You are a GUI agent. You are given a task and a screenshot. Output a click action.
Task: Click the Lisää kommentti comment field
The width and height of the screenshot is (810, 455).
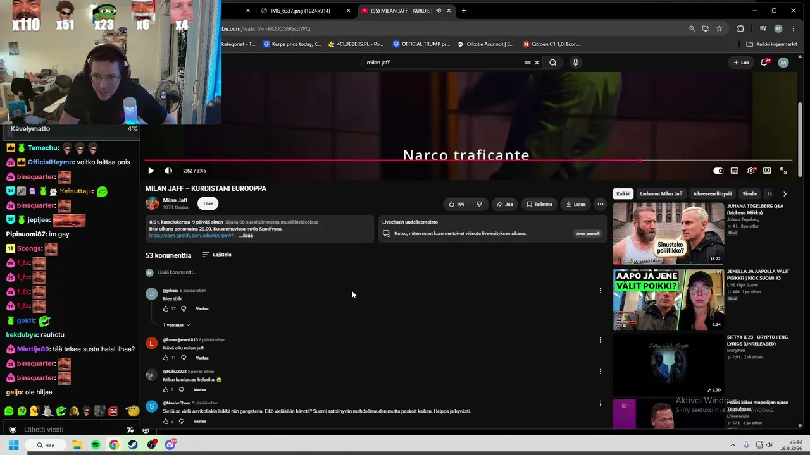380,272
